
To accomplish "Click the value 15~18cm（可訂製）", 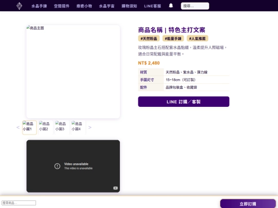I will tap(181, 80).
